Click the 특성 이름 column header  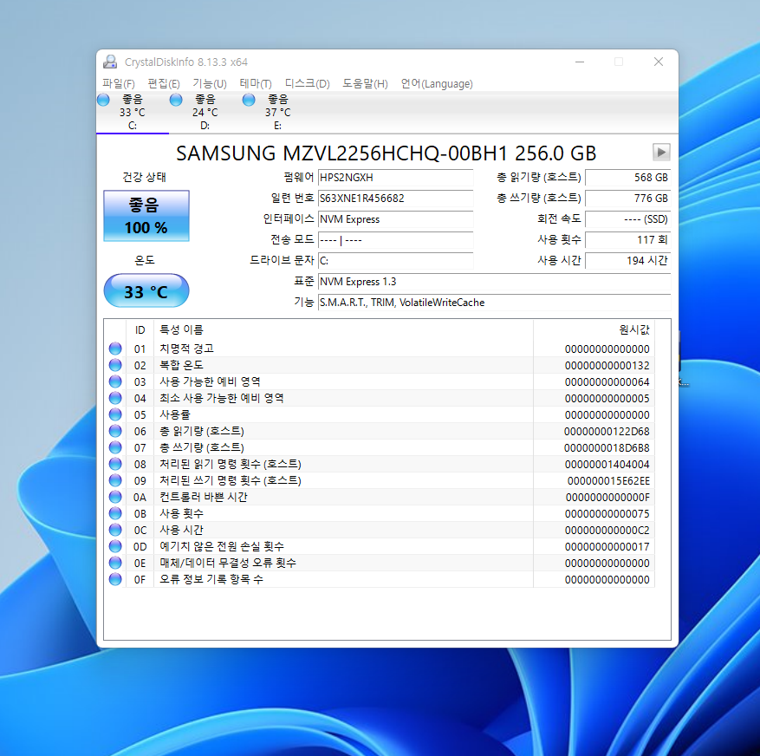coord(344,329)
